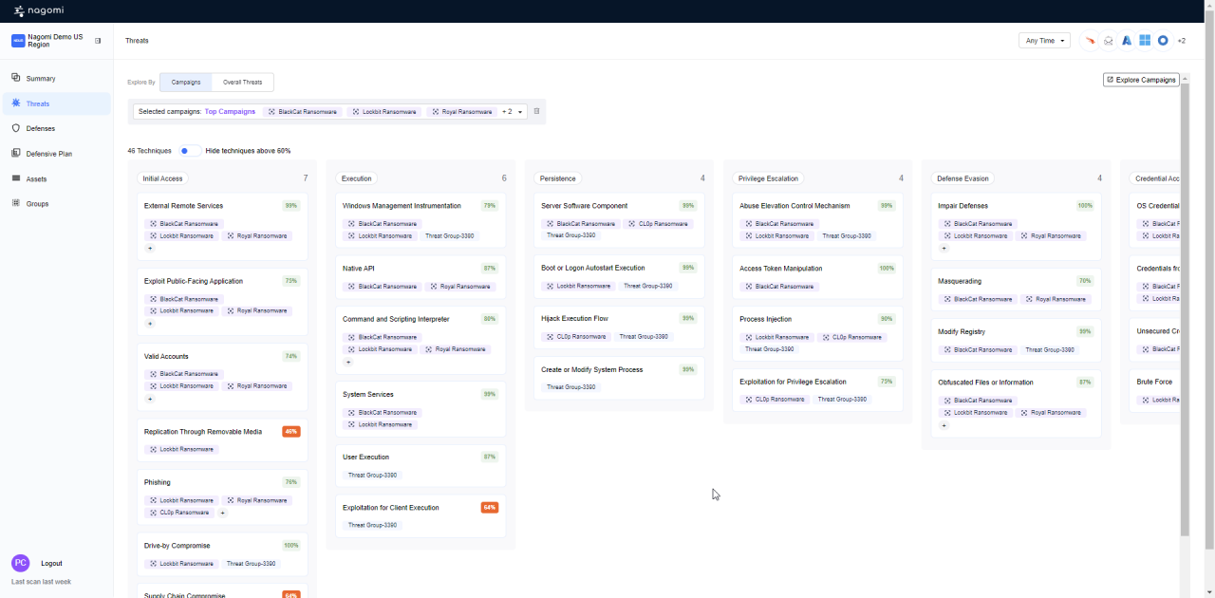Viewport: 1215px width, 598px height.
Task: Select the Threats sidebar icon
Action: pyautogui.click(x=16, y=103)
